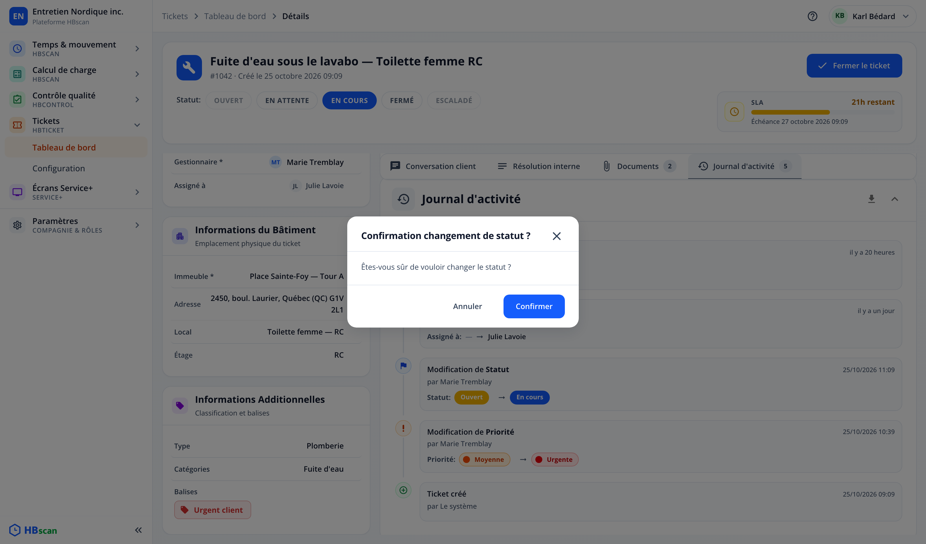Viewport: 926px width, 544px height.
Task: Click the Écrans Service+ monitor icon
Action: (x=17, y=192)
